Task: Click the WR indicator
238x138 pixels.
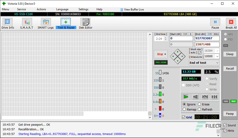Action: (x=226, y=102)
